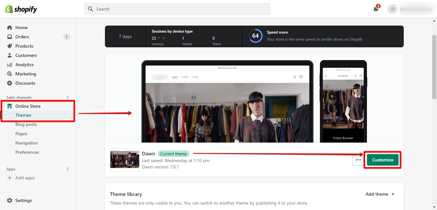Open Navigation in Online Store menu

click(x=27, y=143)
